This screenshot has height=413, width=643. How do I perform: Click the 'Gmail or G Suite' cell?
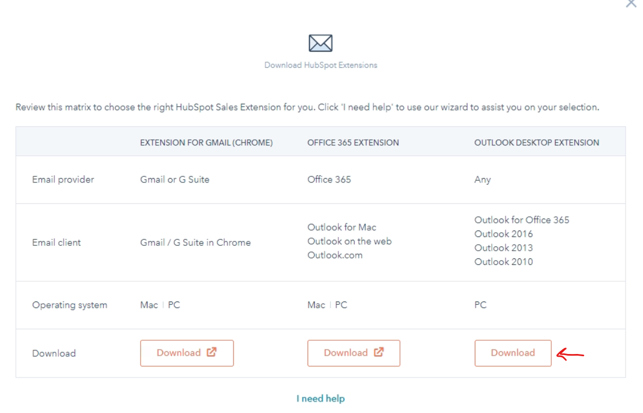point(174,180)
